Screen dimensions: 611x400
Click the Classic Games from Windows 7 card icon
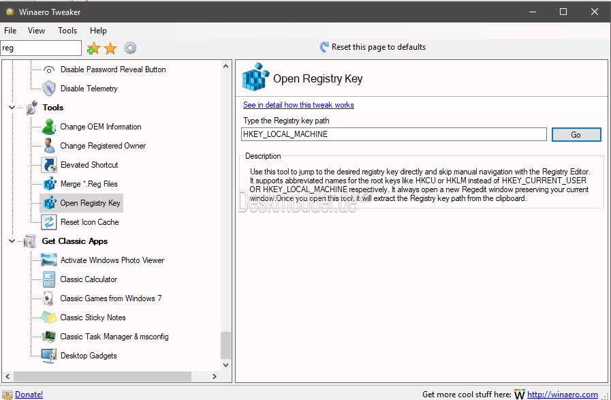48,298
